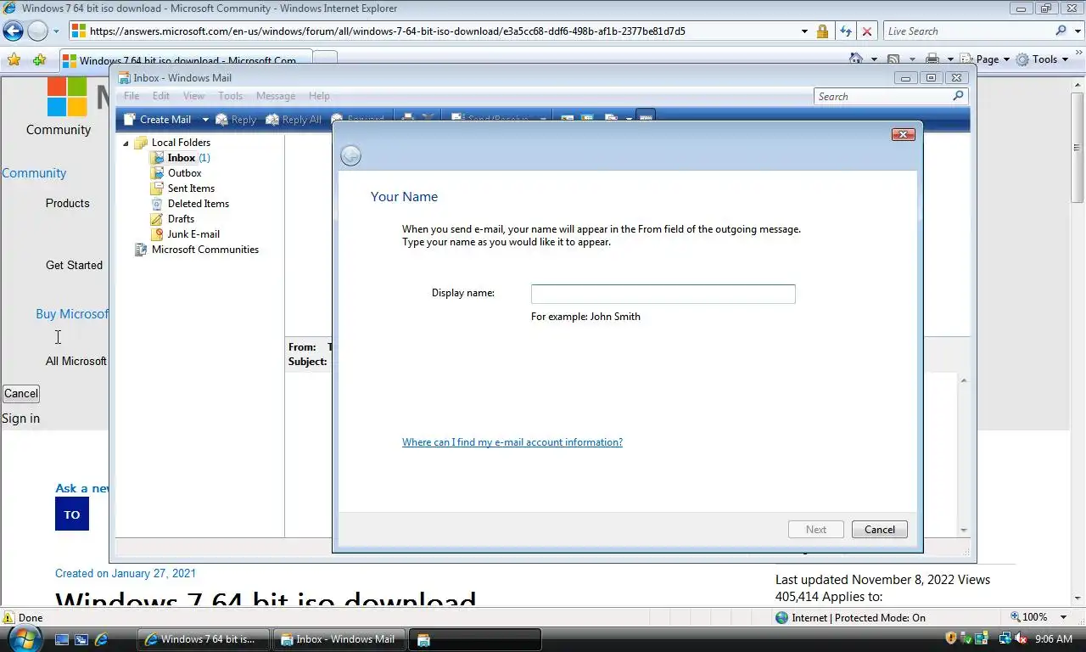
Task: Click the RSS feeds icon in IE
Action: click(893, 59)
